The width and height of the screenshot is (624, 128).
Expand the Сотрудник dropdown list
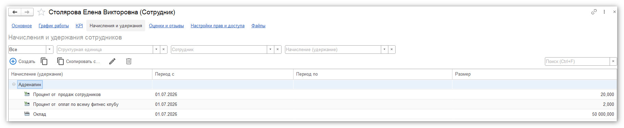click(x=271, y=50)
